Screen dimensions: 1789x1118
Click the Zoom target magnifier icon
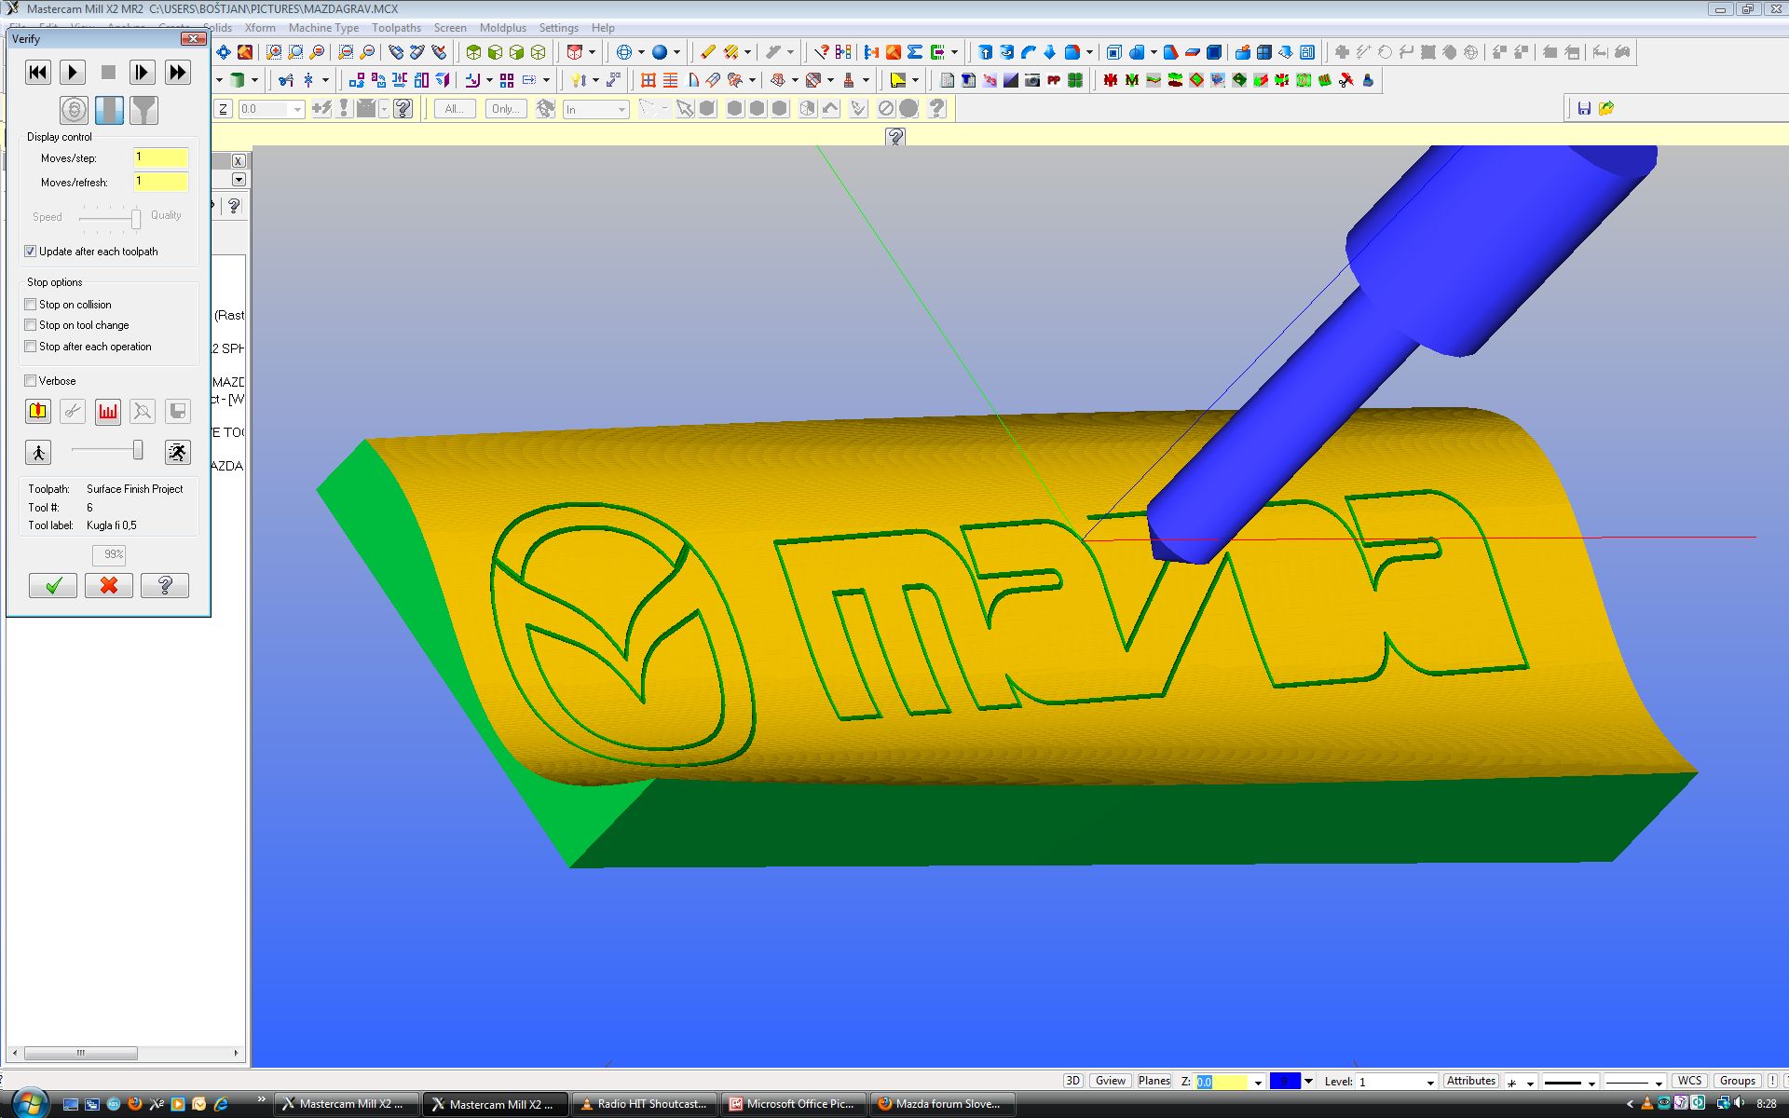[295, 52]
